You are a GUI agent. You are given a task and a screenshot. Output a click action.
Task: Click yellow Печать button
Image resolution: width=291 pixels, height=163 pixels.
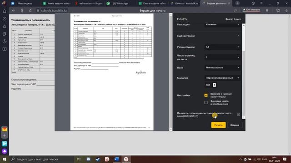coord(218,125)
